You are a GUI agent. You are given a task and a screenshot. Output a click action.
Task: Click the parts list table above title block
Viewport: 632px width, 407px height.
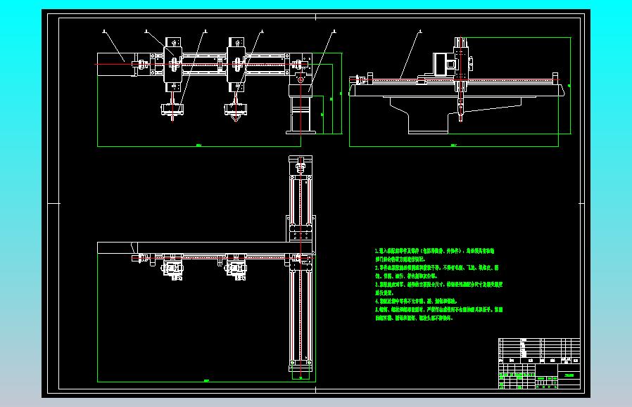pos(539,351)
